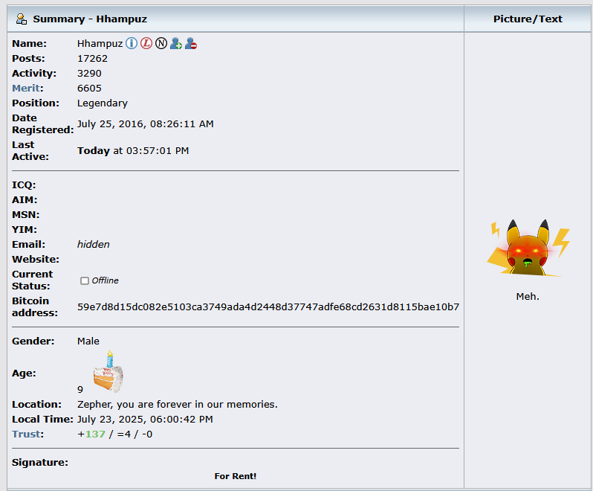Open the Merit link
Image resolution: width=593 pixels, height=491 pixels.
pos(26,89)
